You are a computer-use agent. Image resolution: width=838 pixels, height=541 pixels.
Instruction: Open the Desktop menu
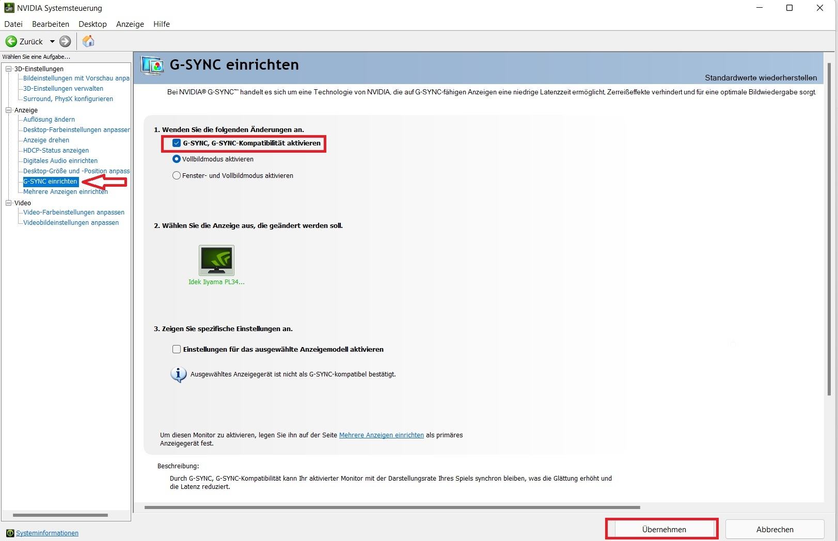point(92,24)
